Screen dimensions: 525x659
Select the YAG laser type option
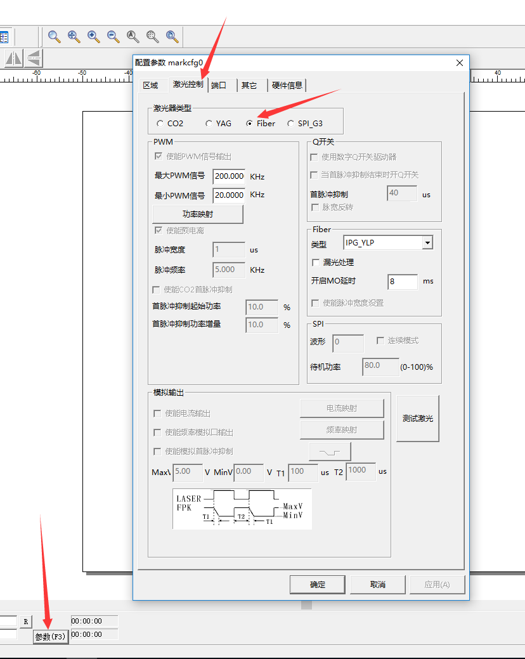click(209, 124)
